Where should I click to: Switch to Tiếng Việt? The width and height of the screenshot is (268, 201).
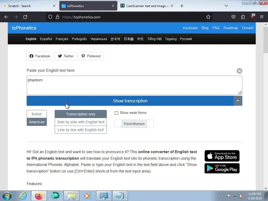(154, 39)
